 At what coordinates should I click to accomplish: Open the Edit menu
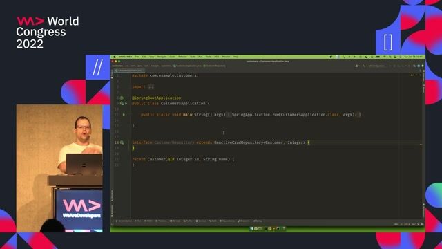pyautogui.click(x=144, y=57)
